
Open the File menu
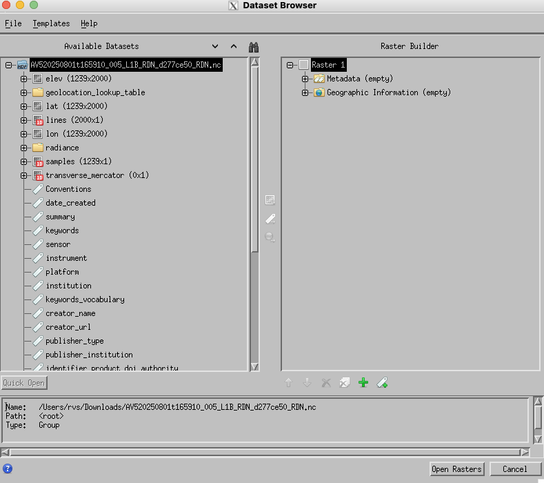[13, 23]
